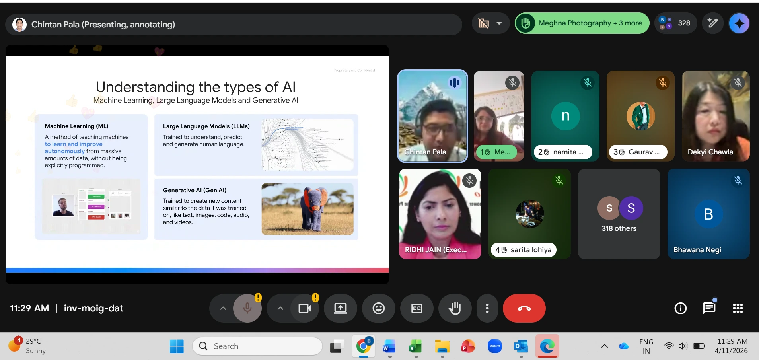Viewport: 759px width, 360px height.
Task: Expand audio settings arrow beside microphone
Action: point(223,308)
